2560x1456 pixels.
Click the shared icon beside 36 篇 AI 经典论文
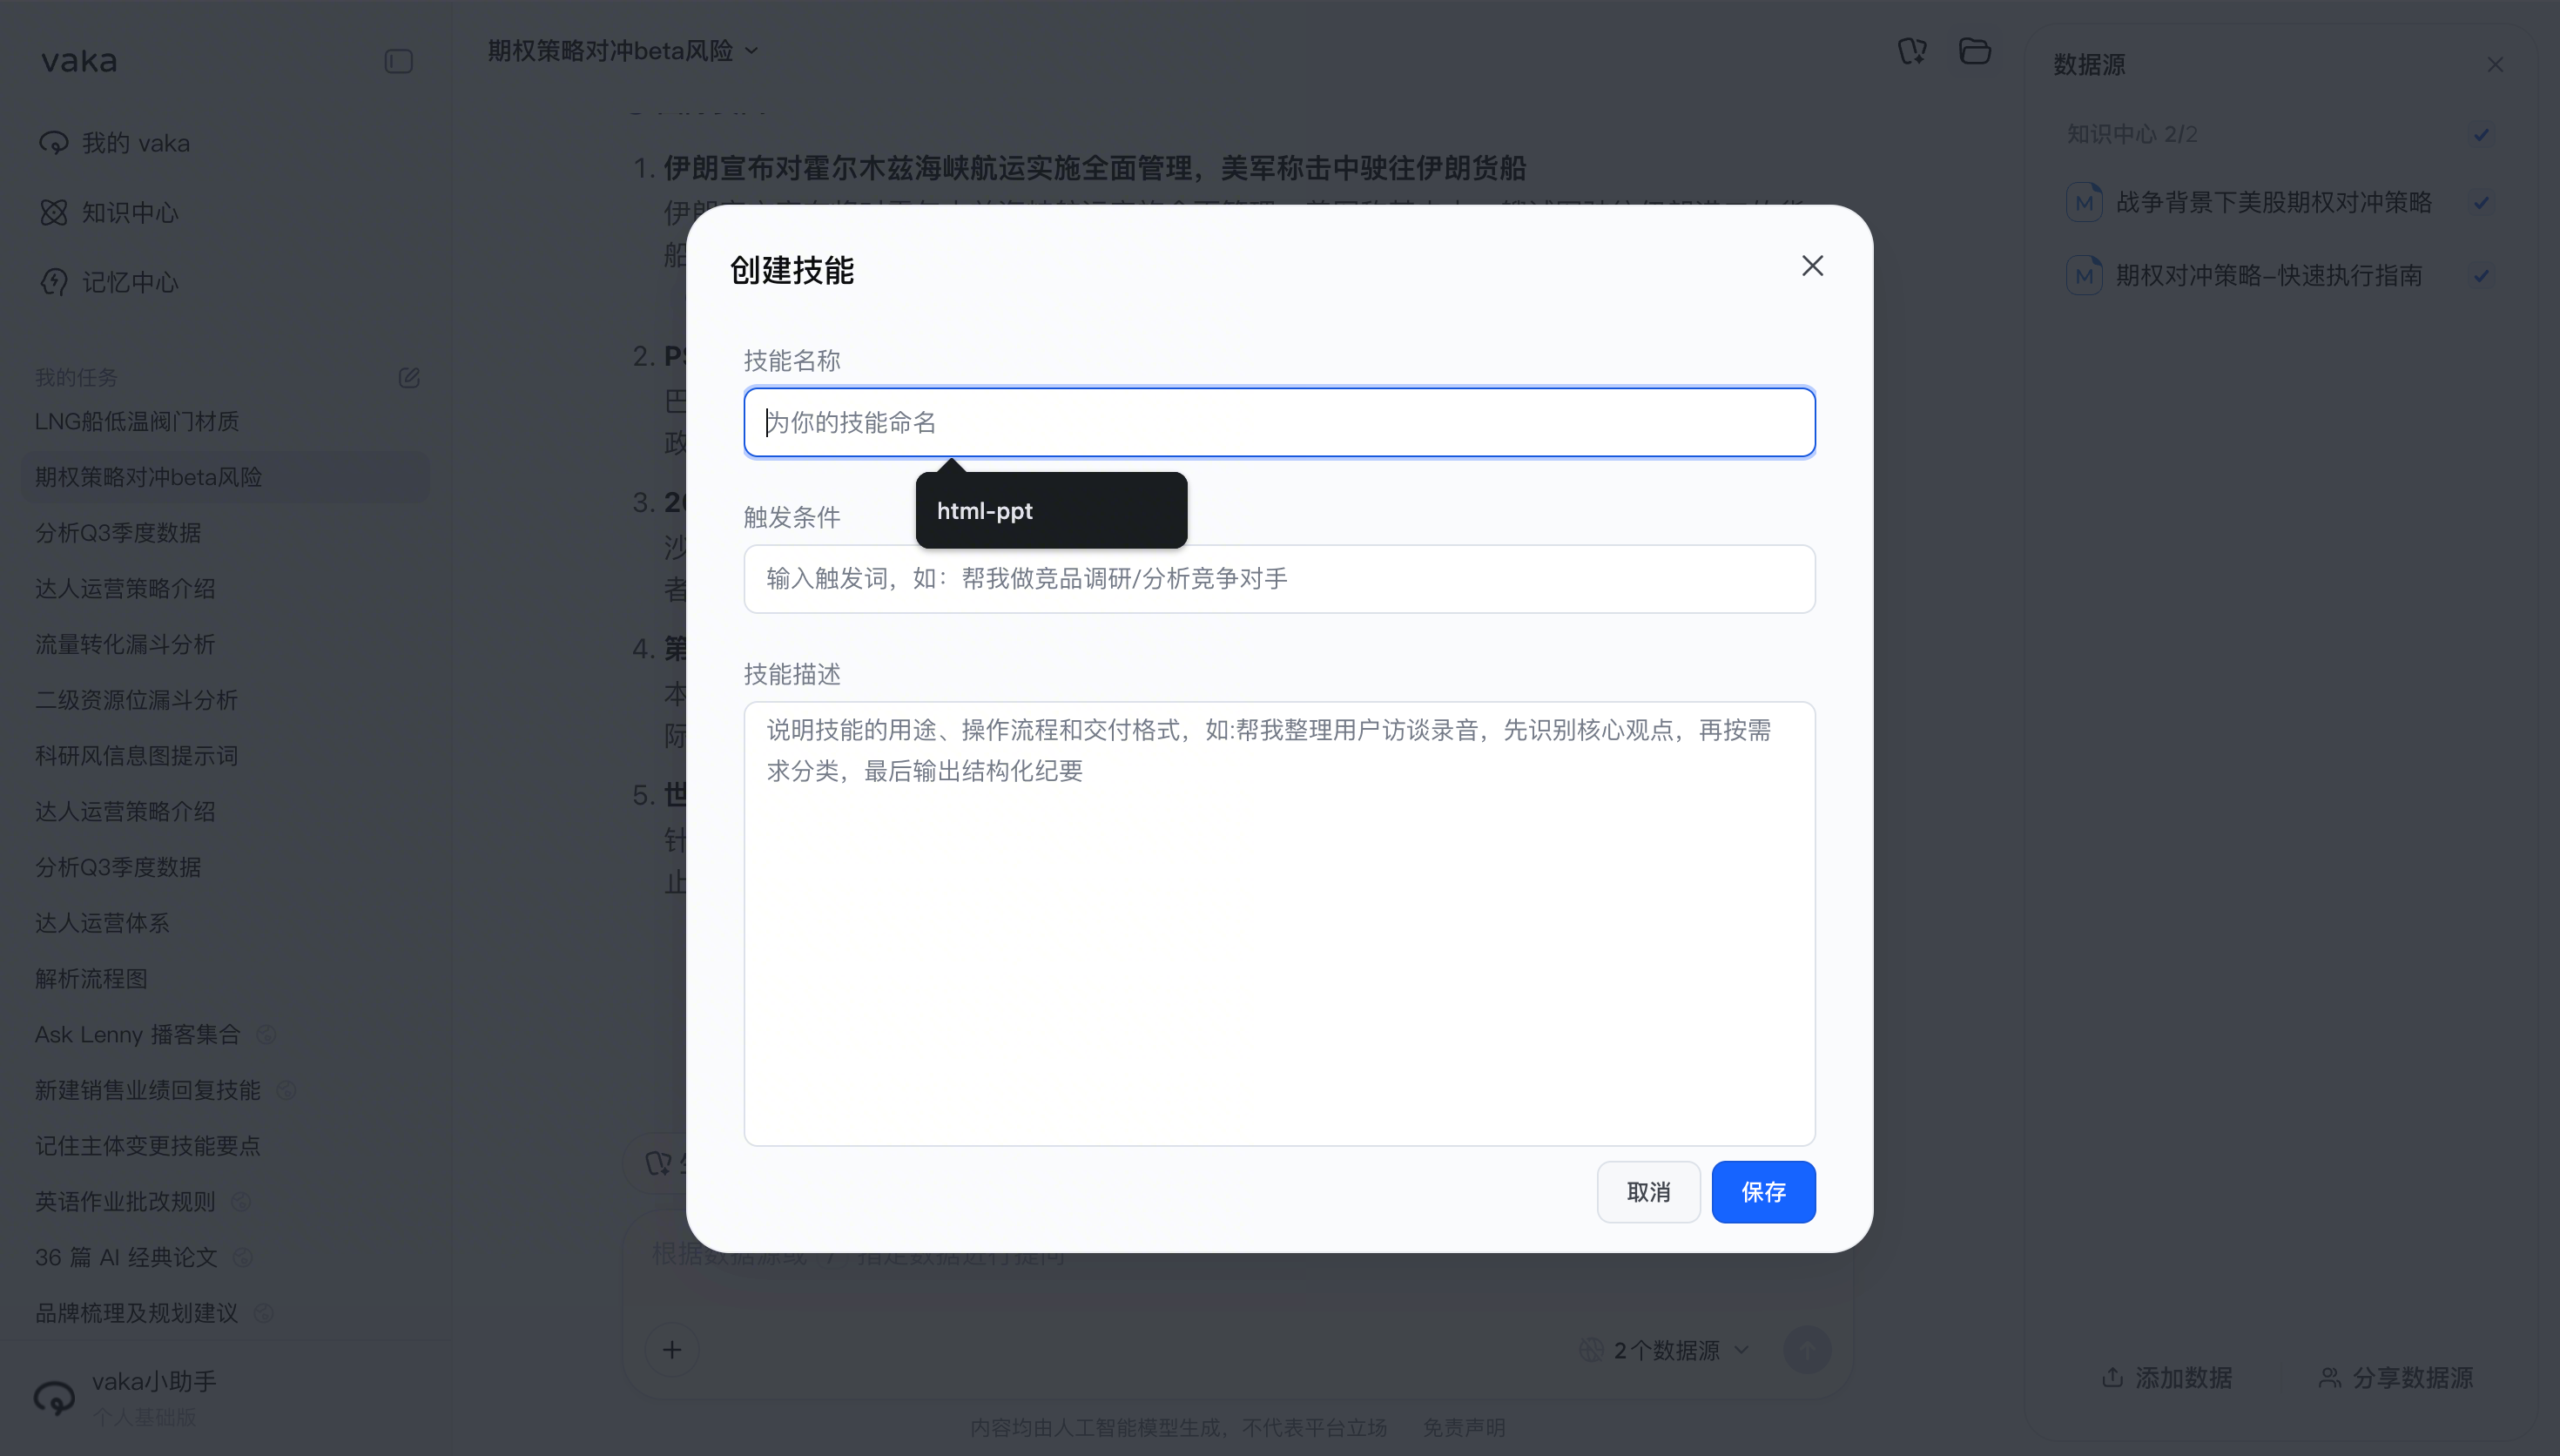(243, 1258)
